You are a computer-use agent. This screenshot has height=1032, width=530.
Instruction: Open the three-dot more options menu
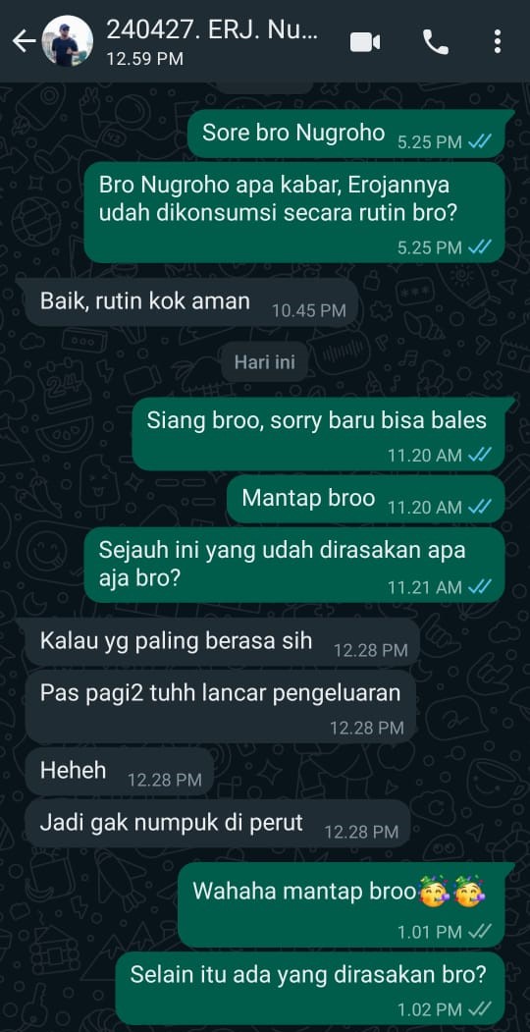click(x=498, y=42)
